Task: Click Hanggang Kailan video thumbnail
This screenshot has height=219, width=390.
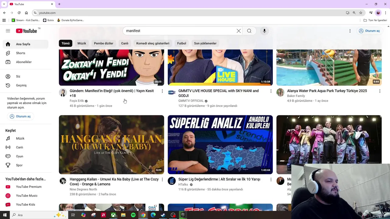Action: [112, 144]
